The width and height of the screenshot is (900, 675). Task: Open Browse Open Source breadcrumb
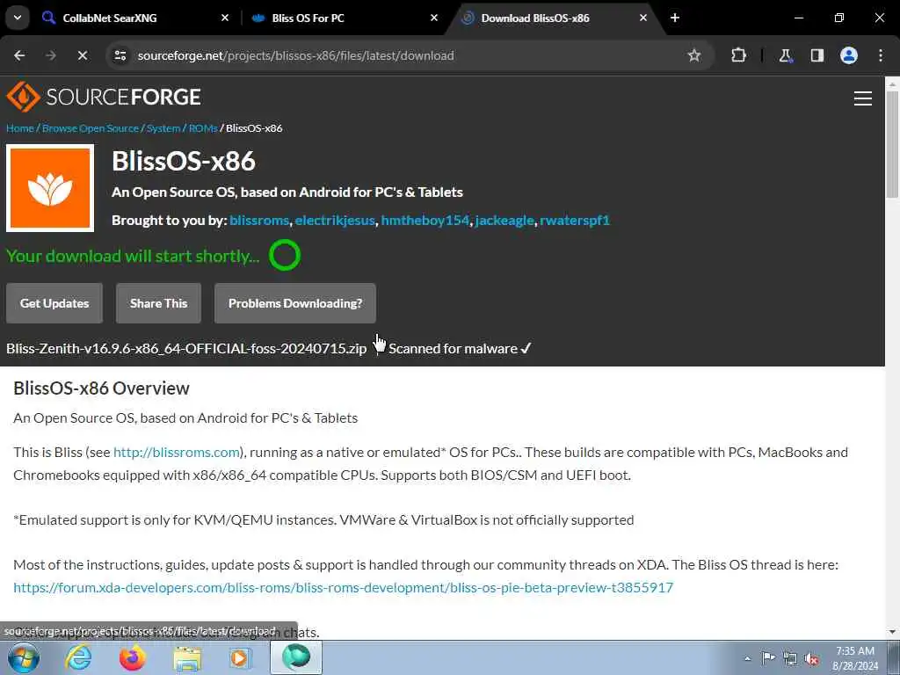coord(91,128)
